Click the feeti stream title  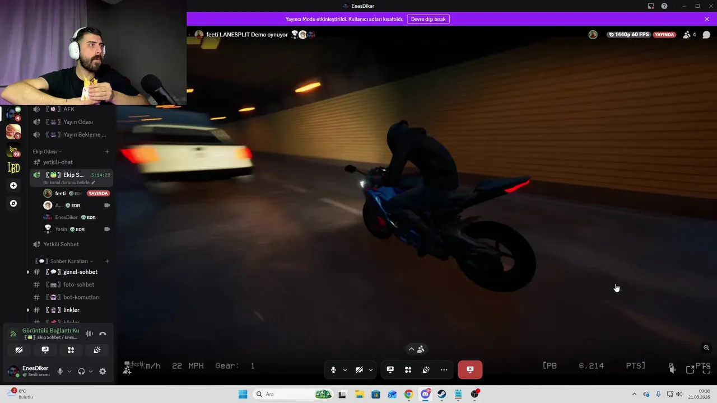(x=247, y=35)
